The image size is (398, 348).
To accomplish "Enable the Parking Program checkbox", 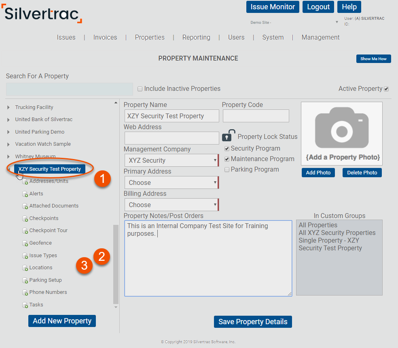I will pyautogui.click(x=227, y=169).
